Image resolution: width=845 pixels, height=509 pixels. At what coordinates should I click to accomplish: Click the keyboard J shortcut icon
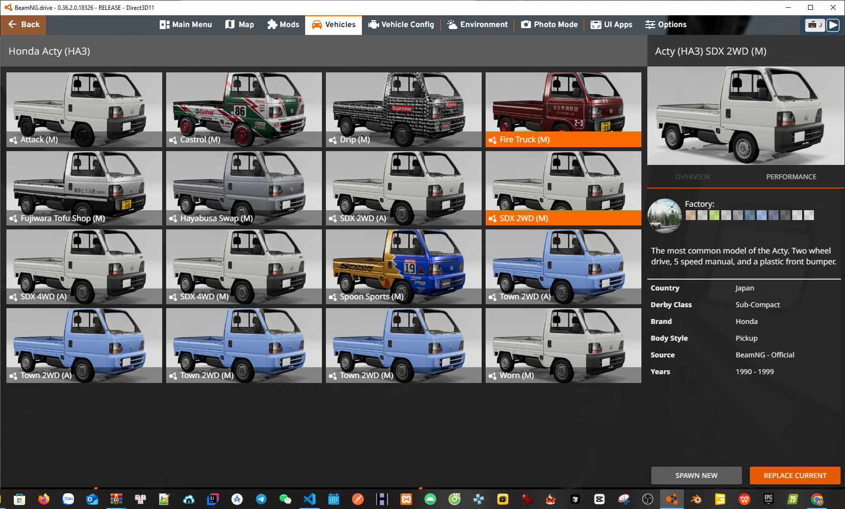pyautogui.click(x=814, y=25)
